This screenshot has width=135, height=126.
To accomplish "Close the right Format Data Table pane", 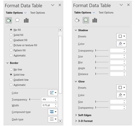I will click(128, 5).
